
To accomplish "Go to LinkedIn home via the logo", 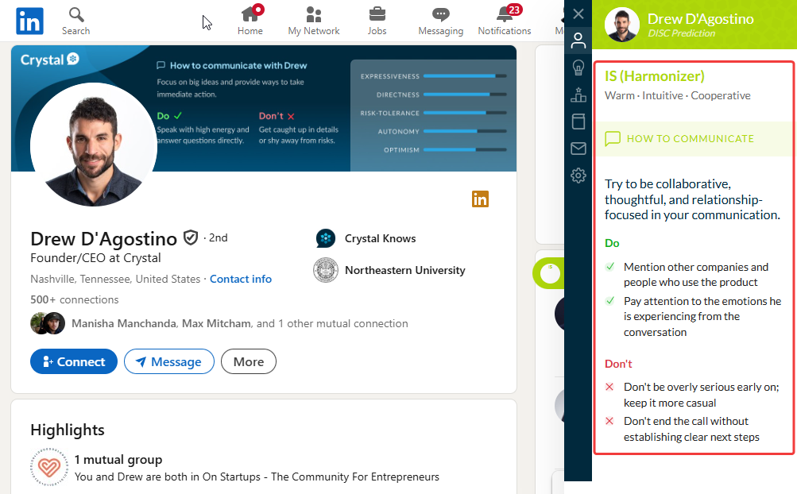I will 29,21.
